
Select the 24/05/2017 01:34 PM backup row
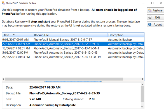pos(73,57)
